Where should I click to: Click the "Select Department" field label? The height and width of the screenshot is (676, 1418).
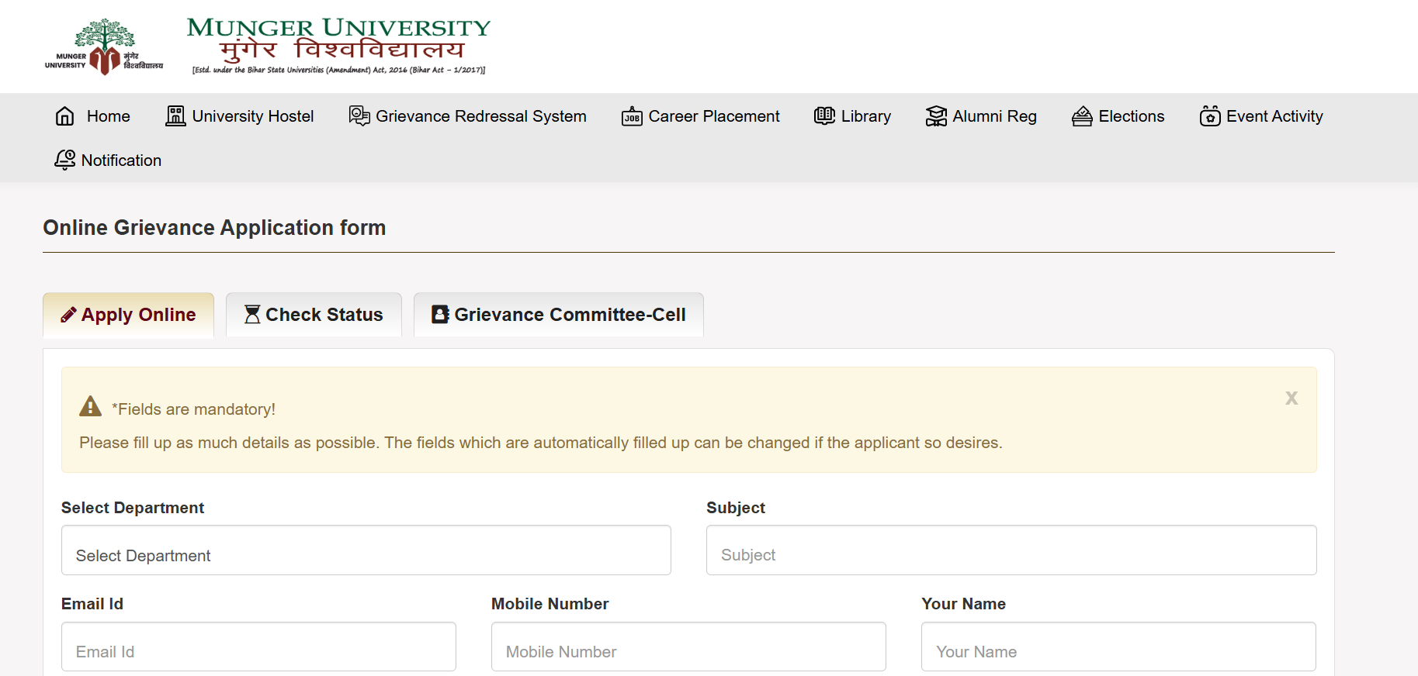click(x=133, y=508)
